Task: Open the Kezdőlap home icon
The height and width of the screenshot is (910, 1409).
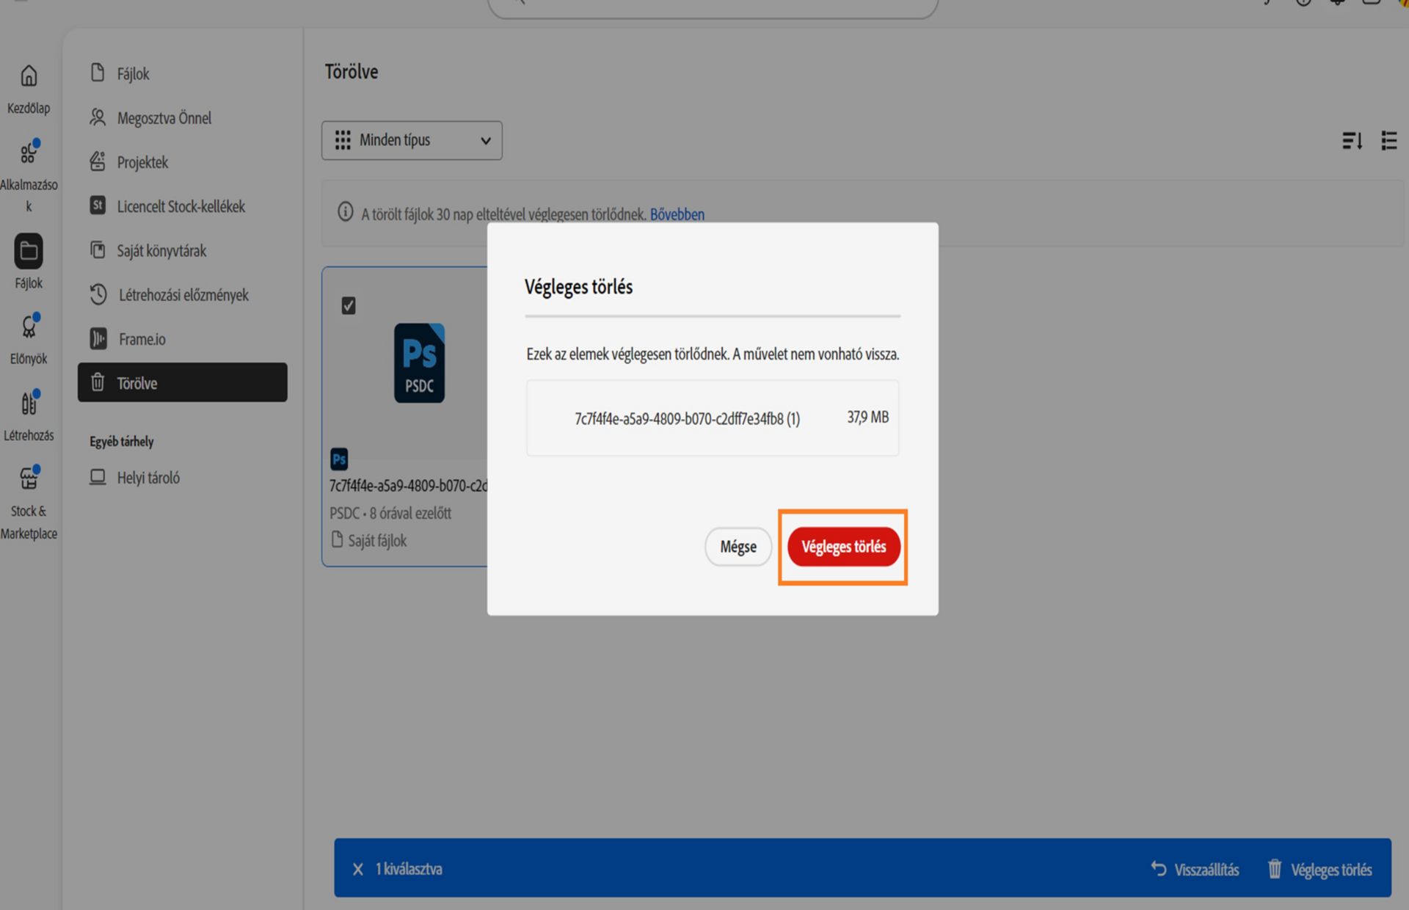Action: tap(29, 76)
